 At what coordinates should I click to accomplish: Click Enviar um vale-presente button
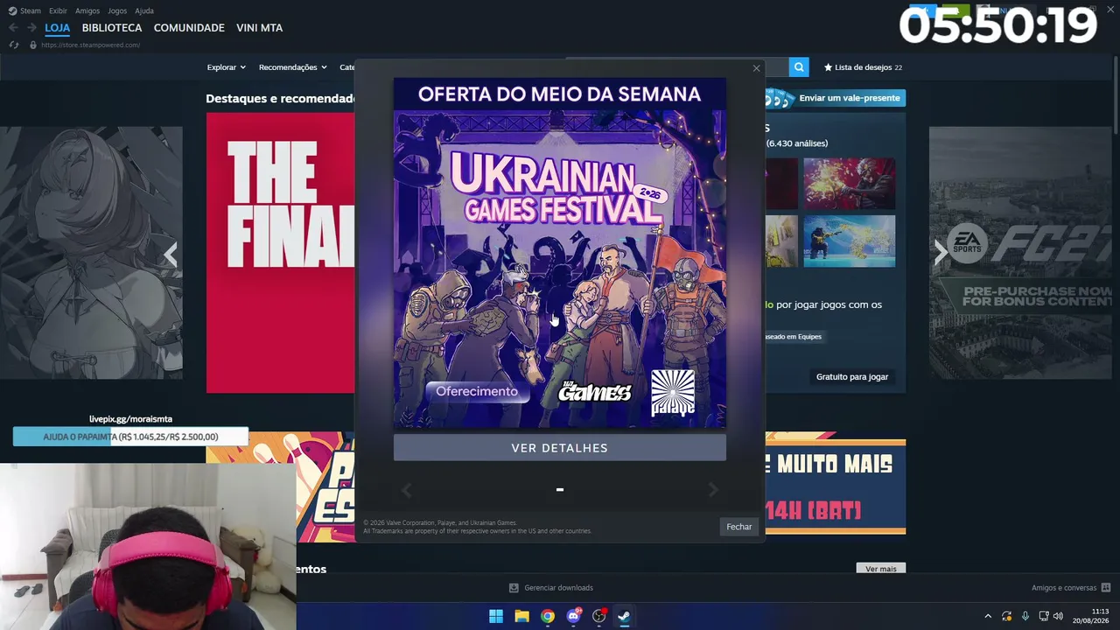(836, 98)
